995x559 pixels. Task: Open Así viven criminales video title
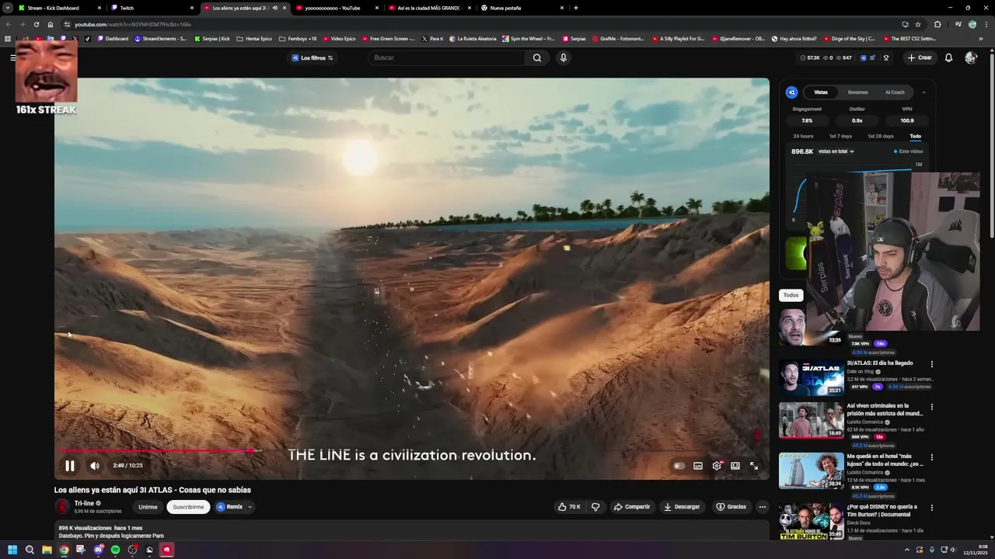[x=885, y=410]
